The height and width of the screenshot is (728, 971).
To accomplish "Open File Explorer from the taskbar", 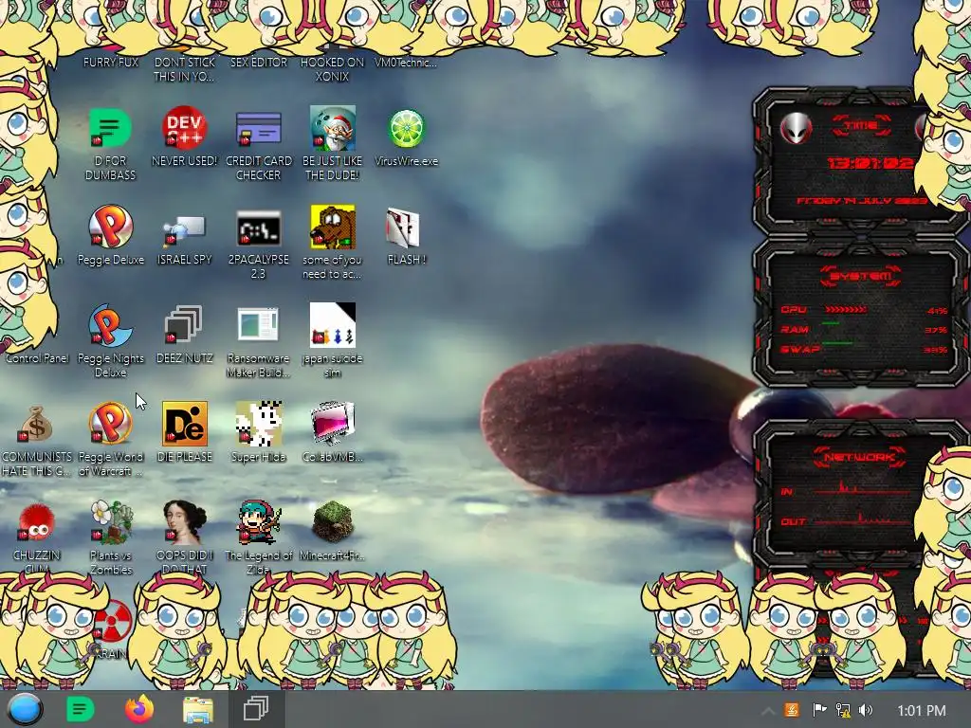I will tap(198, 710).
